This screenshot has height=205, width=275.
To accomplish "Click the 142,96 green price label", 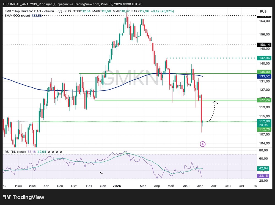I will pos(264,58).
